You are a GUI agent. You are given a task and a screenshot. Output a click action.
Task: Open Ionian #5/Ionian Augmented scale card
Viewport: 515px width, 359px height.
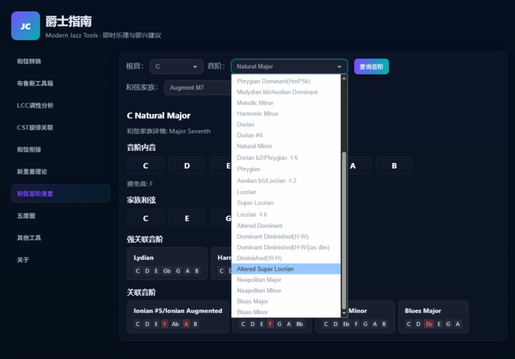coord(178,316)
